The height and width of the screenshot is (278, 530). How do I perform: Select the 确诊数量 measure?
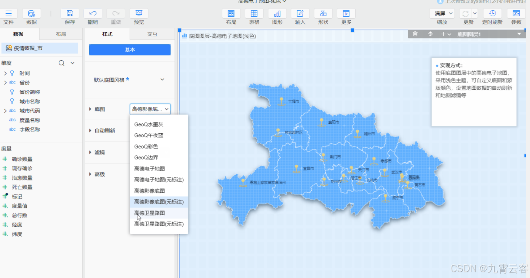22,159
